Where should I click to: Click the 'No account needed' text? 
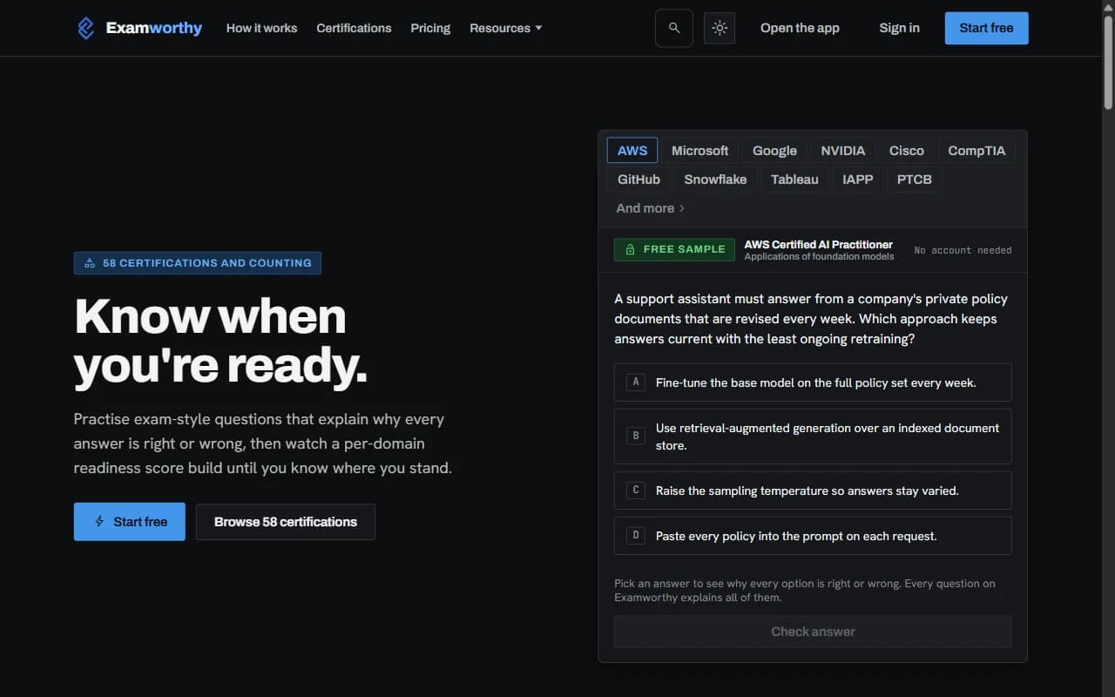(x=963, y=250)
